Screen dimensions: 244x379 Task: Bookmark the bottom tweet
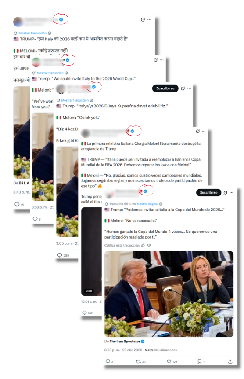[199, 361]
